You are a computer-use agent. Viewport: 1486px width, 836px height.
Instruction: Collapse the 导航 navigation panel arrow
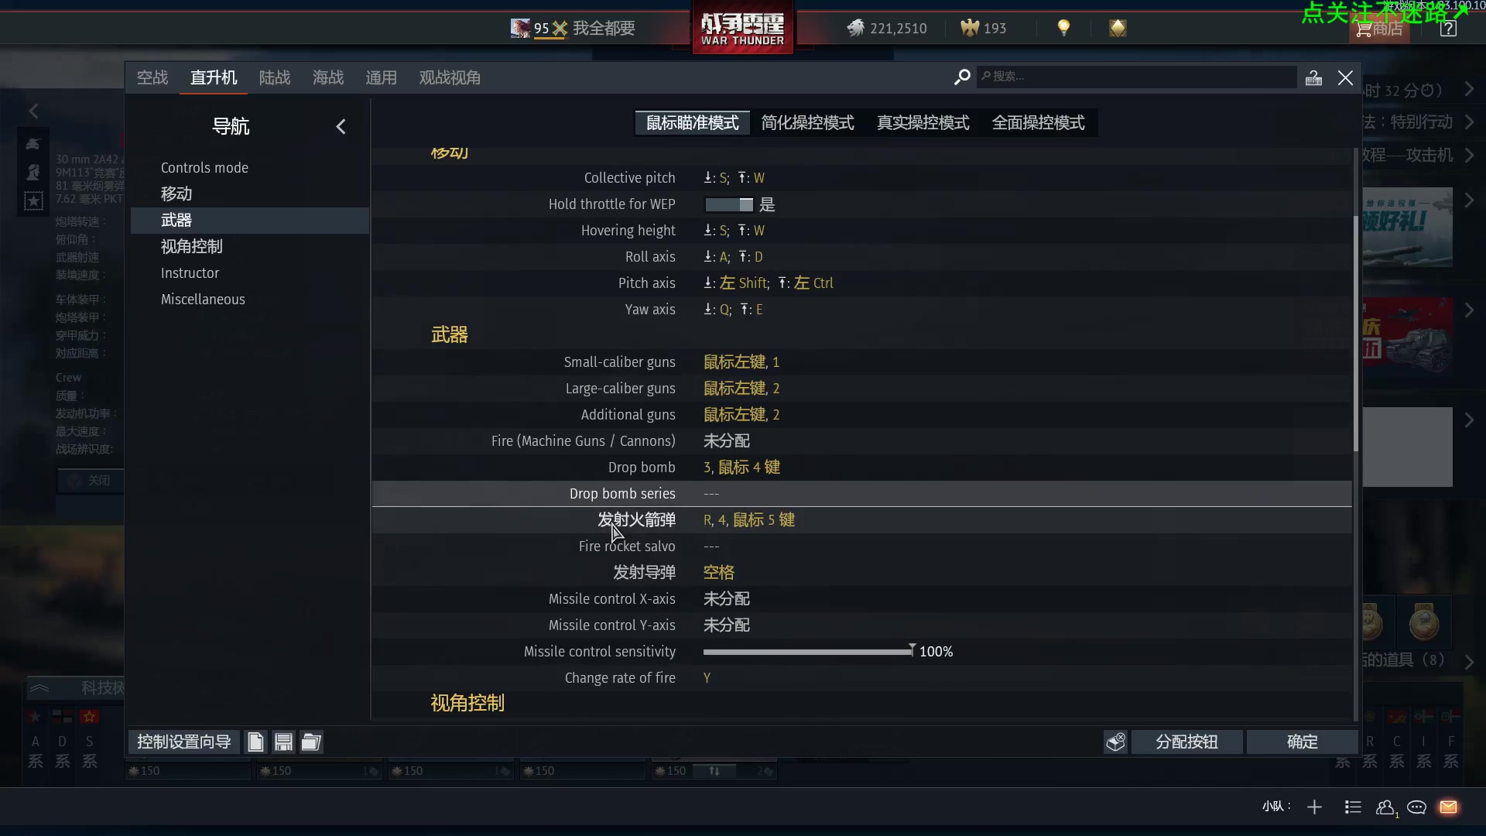click(x=341, y=127)
